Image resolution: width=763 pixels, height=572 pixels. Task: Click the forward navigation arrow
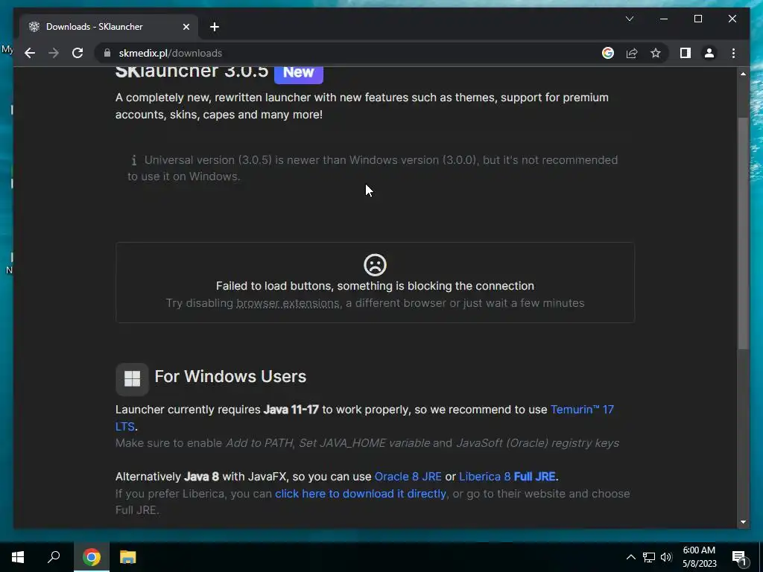pyautogui.click(x=54, y=53)
